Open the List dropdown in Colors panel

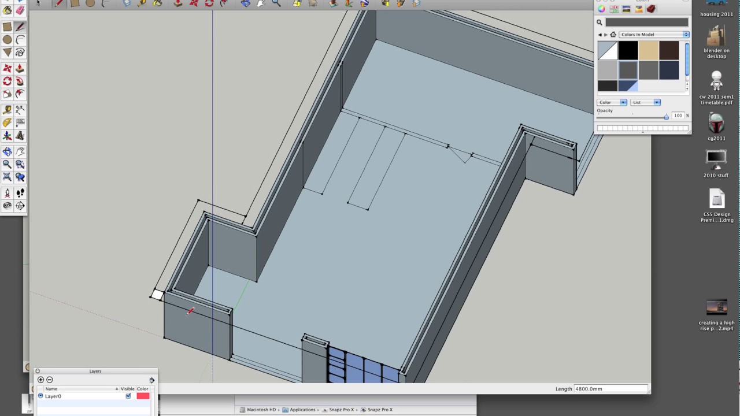click(645, 102)
